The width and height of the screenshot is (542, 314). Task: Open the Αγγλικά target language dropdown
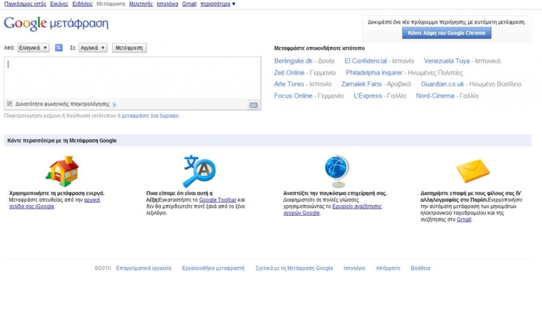(93, 48)
